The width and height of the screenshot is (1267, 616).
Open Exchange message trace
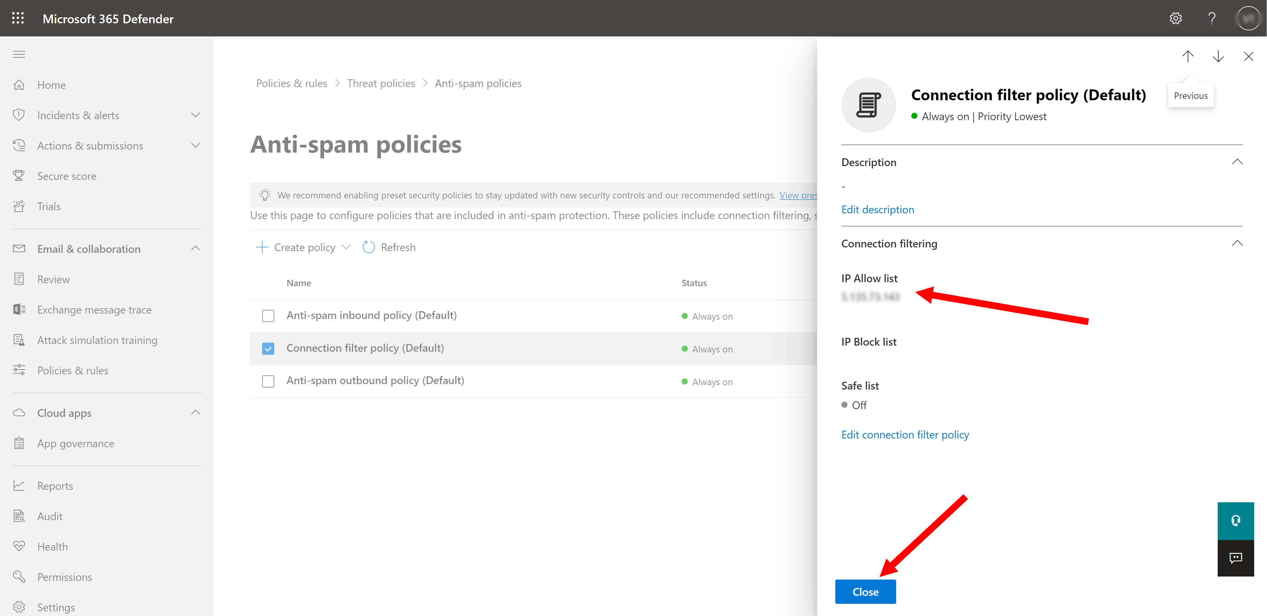click(95, 310)
